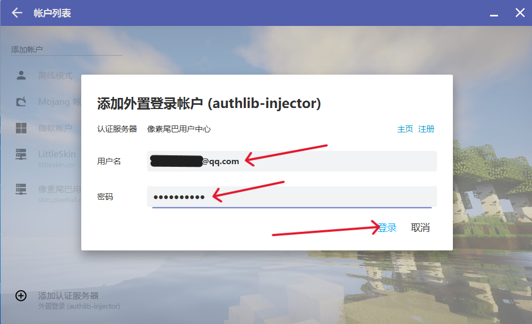Click the 像素尾巴 server icon in sidebar
Image resolution: width=532 pixels, height=324 pixels.
(21, 189)
